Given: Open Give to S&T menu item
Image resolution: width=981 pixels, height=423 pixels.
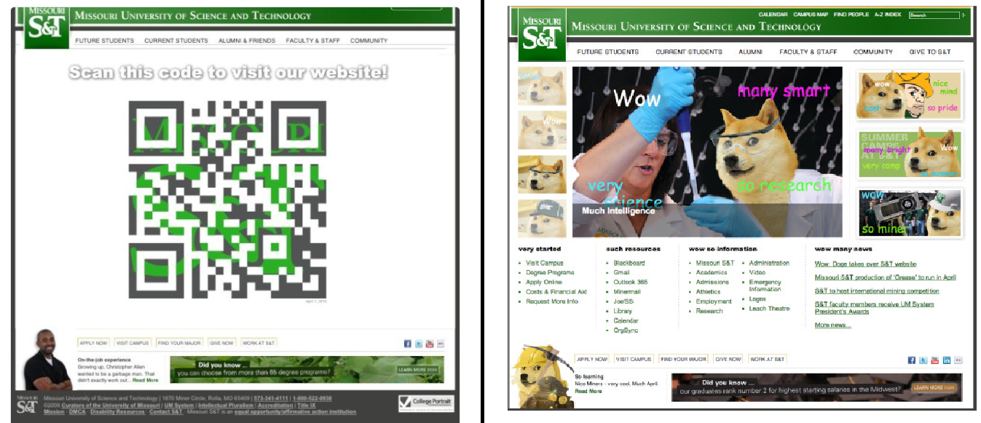Looking at the screenshot, I should pos(930,52).
